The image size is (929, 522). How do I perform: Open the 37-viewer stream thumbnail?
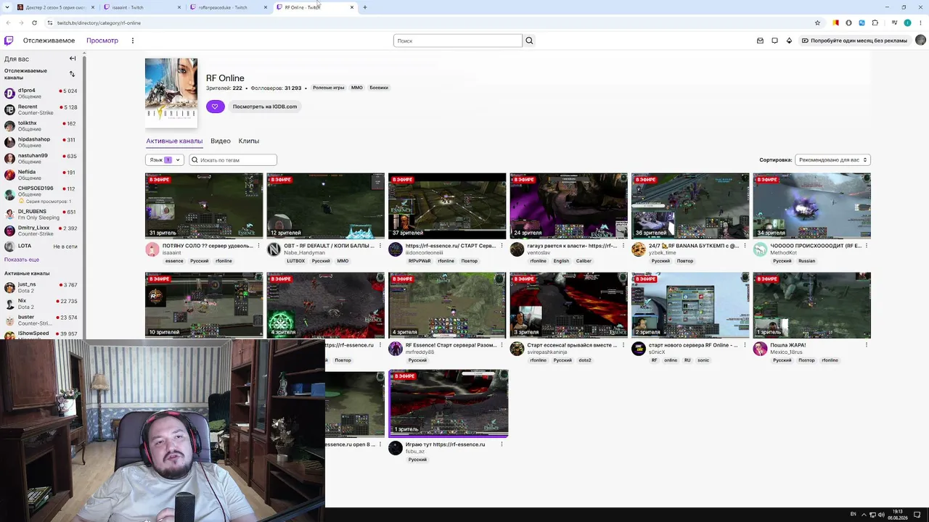pos(447,206)
